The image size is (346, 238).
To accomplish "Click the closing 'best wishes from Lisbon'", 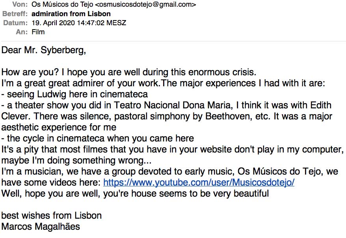I will pyautogui.click(x=52, y=216).
